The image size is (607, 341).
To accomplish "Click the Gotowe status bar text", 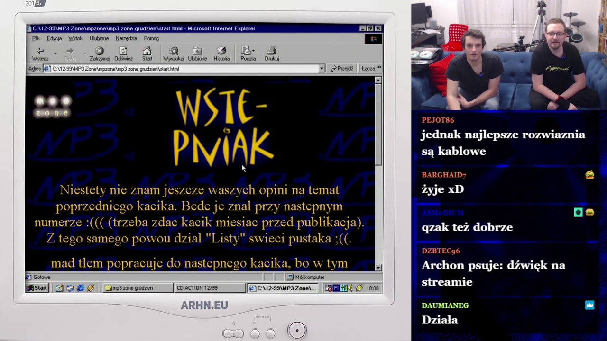I will pyautogui.click(x=42, y=277).
